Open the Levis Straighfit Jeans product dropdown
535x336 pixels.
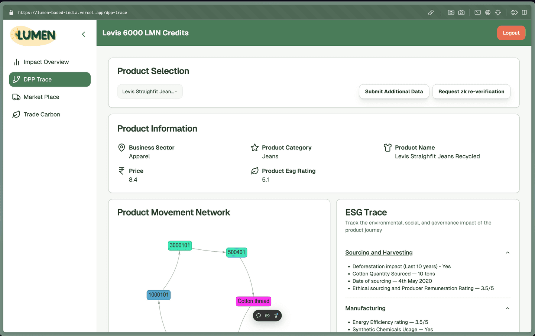tap(150, 91)
